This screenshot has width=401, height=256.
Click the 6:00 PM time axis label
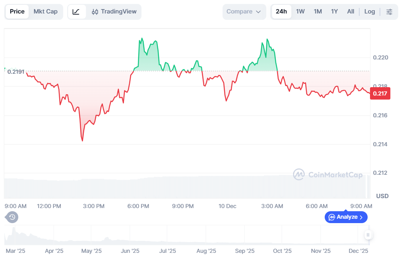138,206
